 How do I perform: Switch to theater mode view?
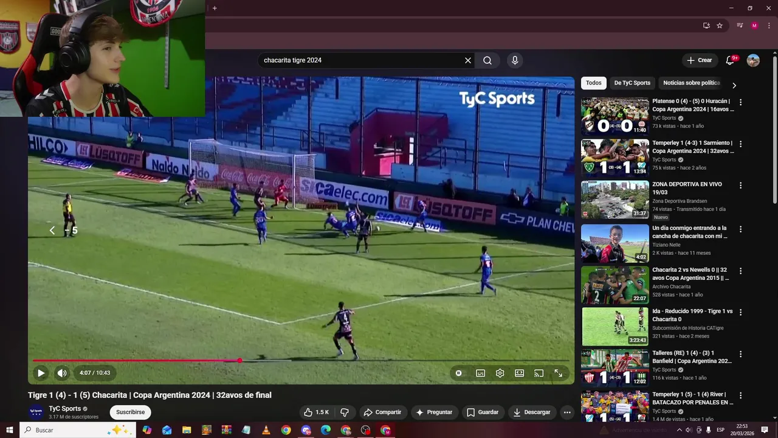tap(519, 373)
